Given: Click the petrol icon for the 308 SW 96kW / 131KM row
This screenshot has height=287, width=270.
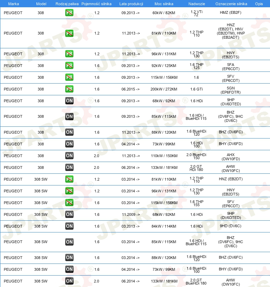Looking at the screenshot, I should (69, 191).
